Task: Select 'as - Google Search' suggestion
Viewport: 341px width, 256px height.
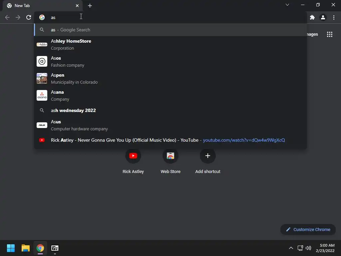Action: [x=170, y=30]
